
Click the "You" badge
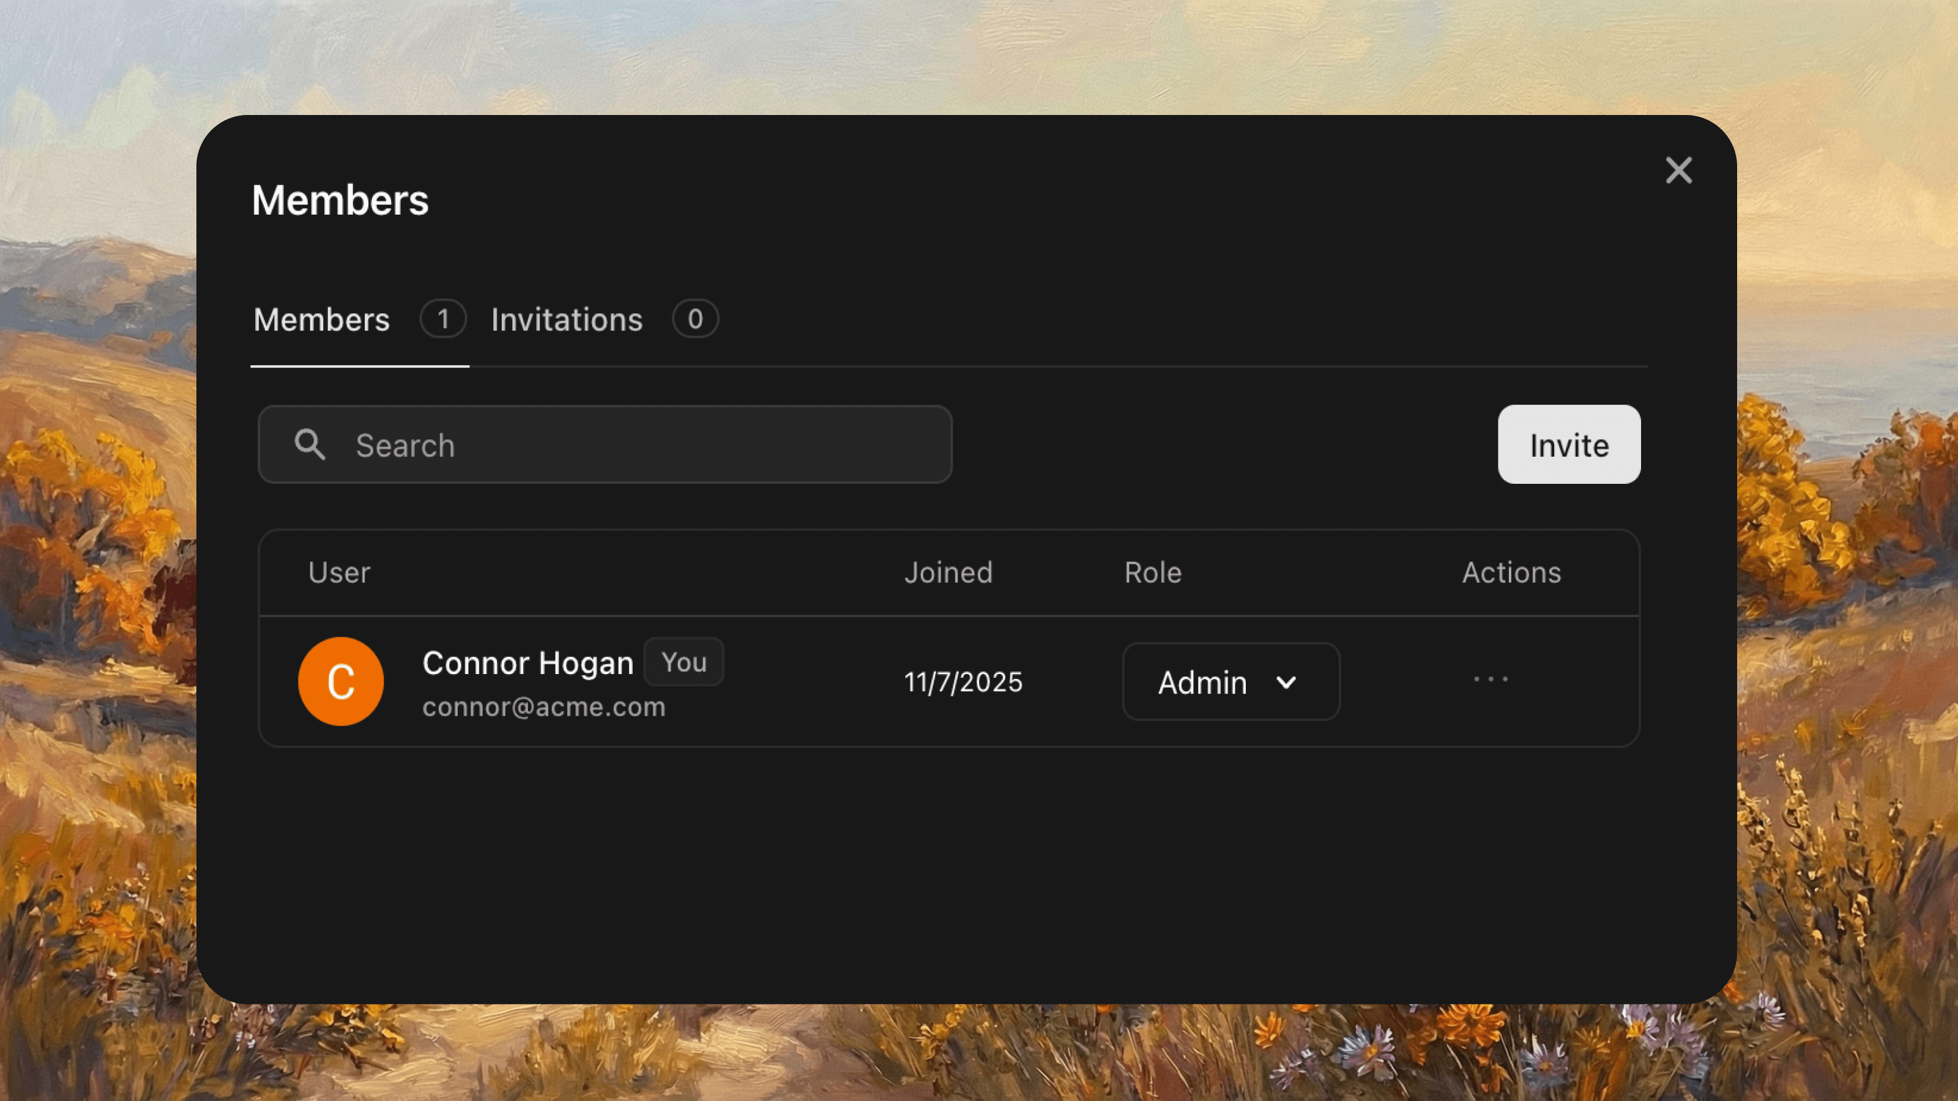click(683, 662)
